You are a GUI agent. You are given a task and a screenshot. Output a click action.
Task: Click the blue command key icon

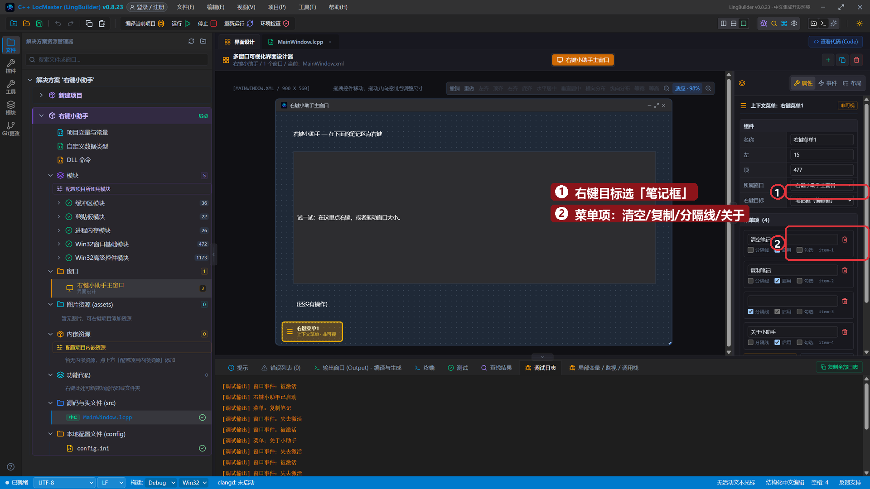[x=784, y=24]
